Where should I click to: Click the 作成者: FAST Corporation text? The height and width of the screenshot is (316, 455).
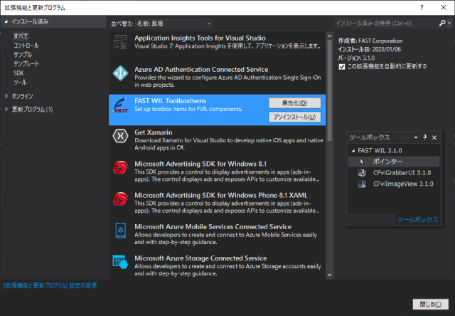[x=370, y=41]
